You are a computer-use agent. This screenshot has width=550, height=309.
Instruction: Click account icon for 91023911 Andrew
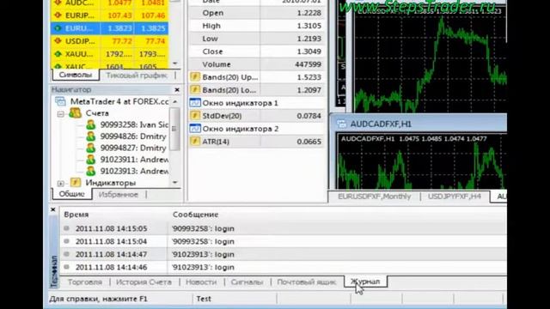pos(90,160)
